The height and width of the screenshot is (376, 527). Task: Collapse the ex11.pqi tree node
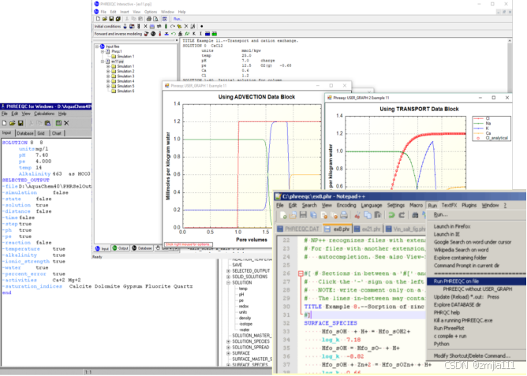pos(102,61)
